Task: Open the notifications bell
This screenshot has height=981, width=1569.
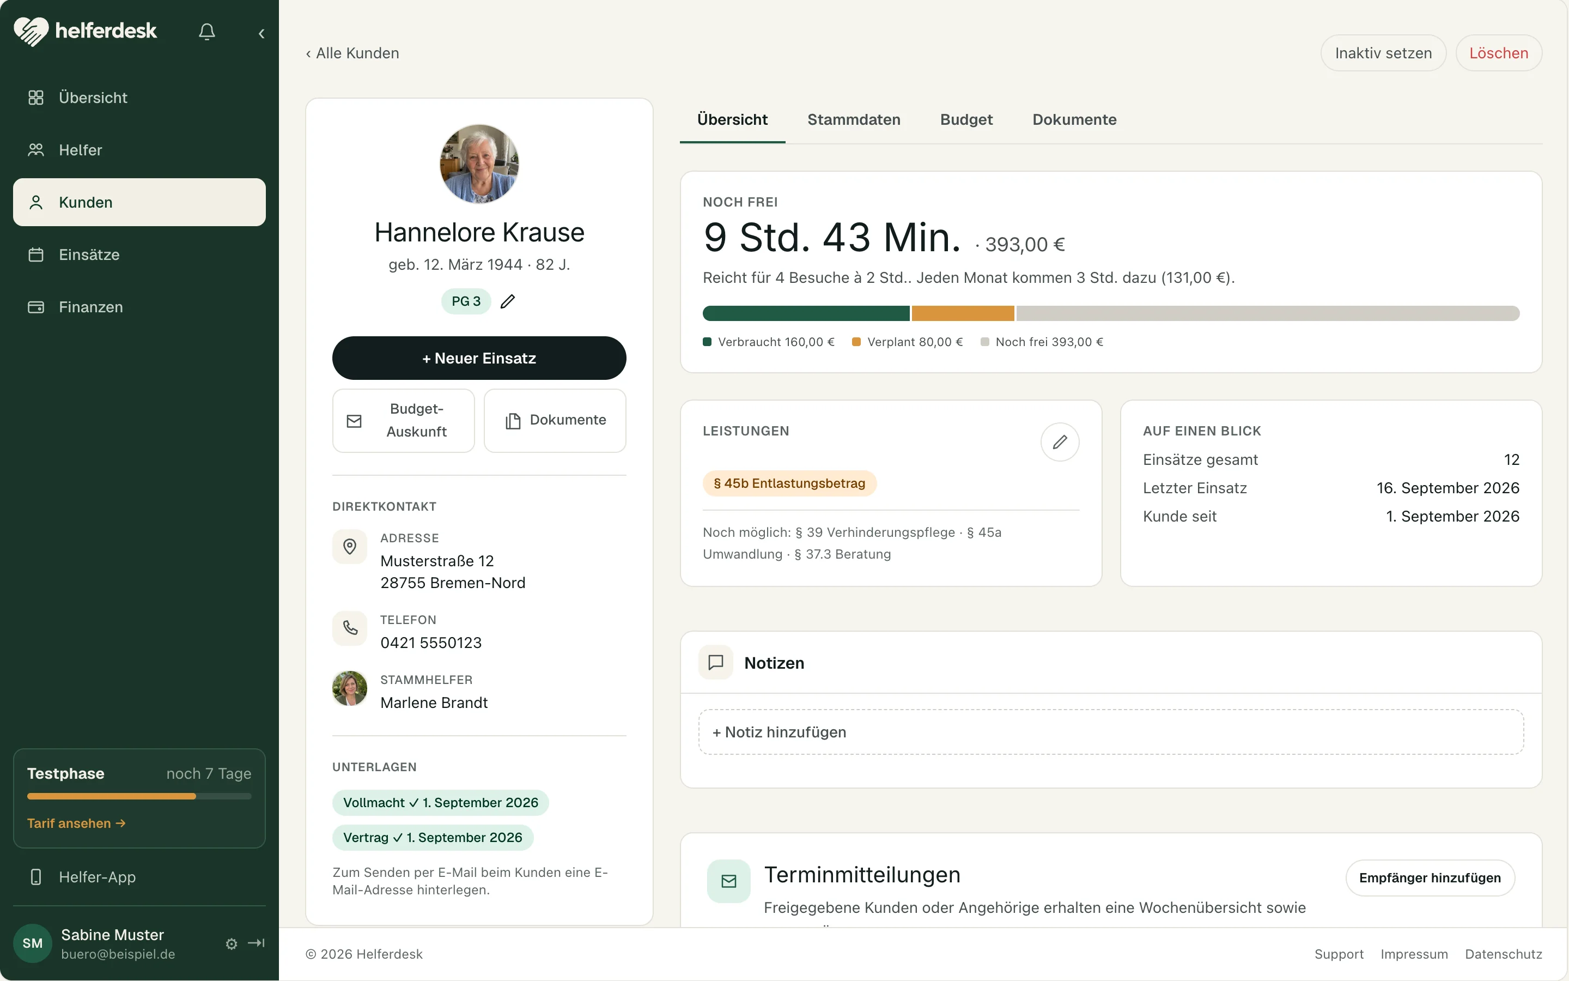Action: [x=207, y=32]
